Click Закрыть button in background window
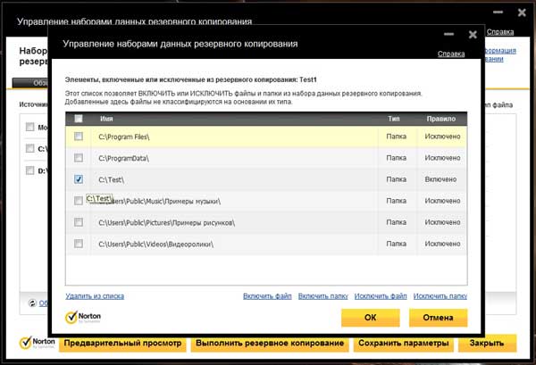The image size is (536, 365). pos(487,344)
